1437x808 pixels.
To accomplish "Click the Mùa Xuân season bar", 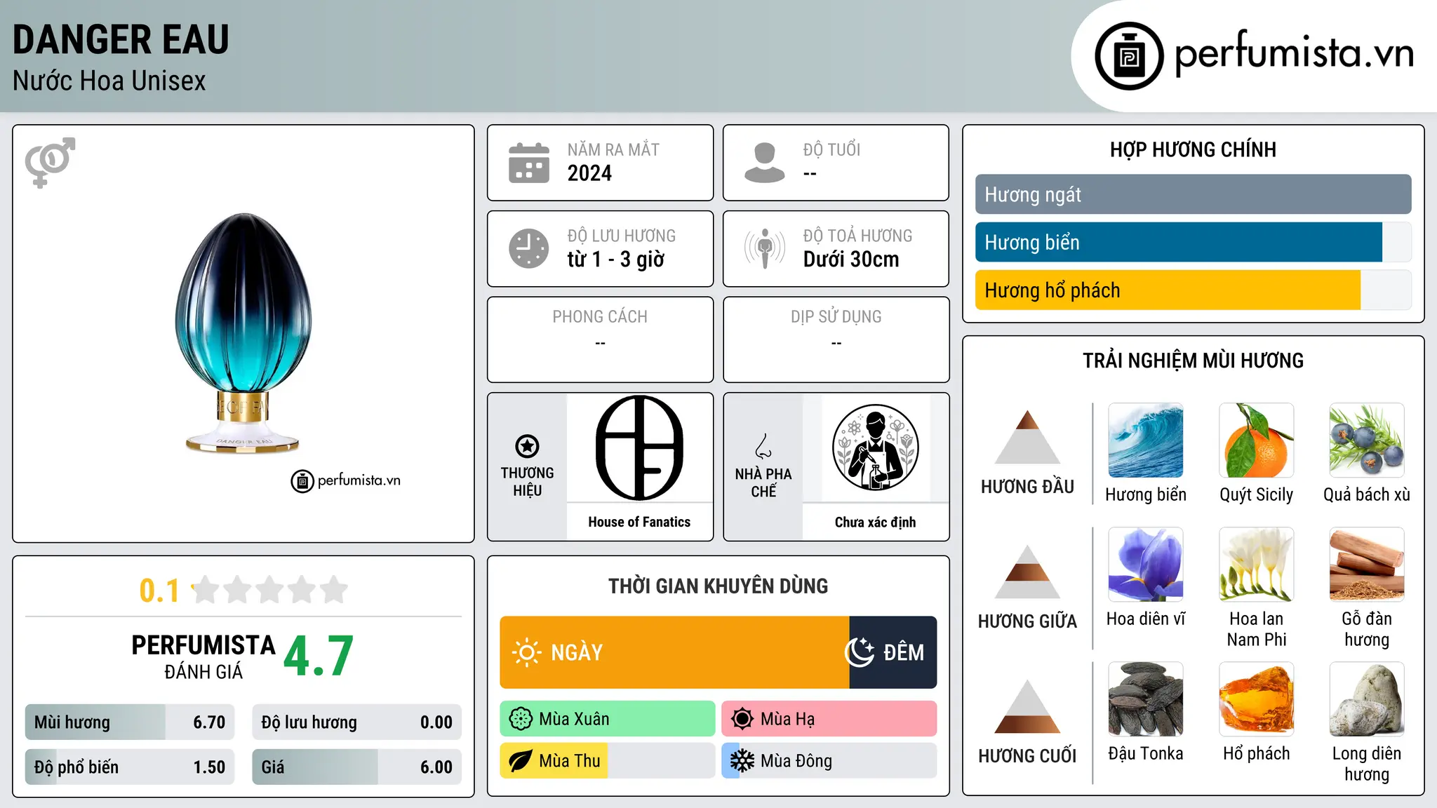I will point(608,719).
